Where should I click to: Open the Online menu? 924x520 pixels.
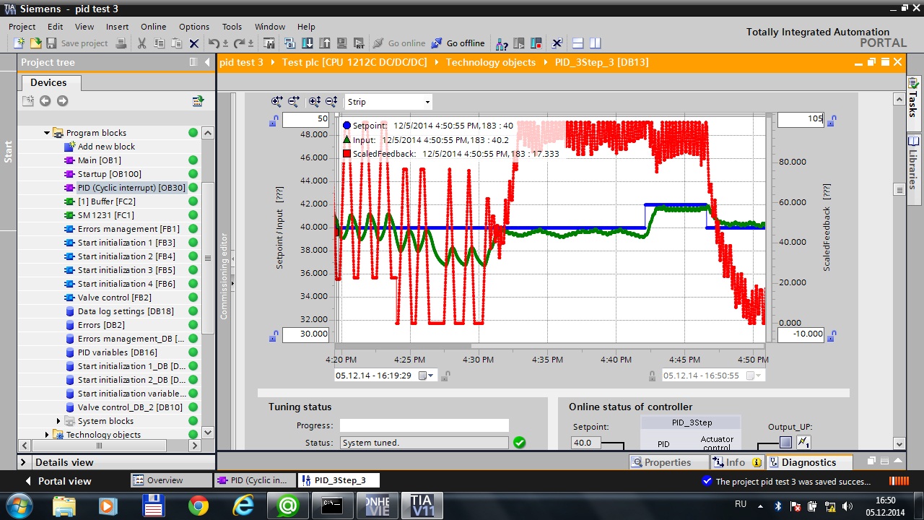click(x=153, y=27)
